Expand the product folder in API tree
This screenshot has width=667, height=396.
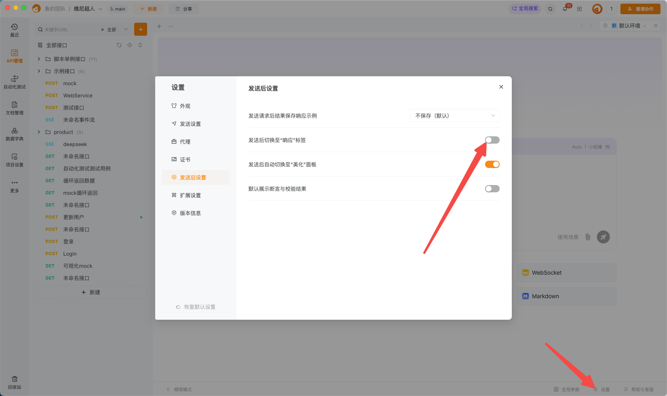pyautogui.click(x=39, y=132)
